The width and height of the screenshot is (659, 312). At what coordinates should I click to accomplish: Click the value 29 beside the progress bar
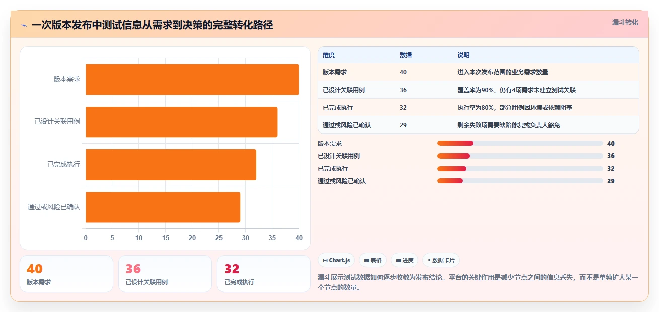coord(611,181)
